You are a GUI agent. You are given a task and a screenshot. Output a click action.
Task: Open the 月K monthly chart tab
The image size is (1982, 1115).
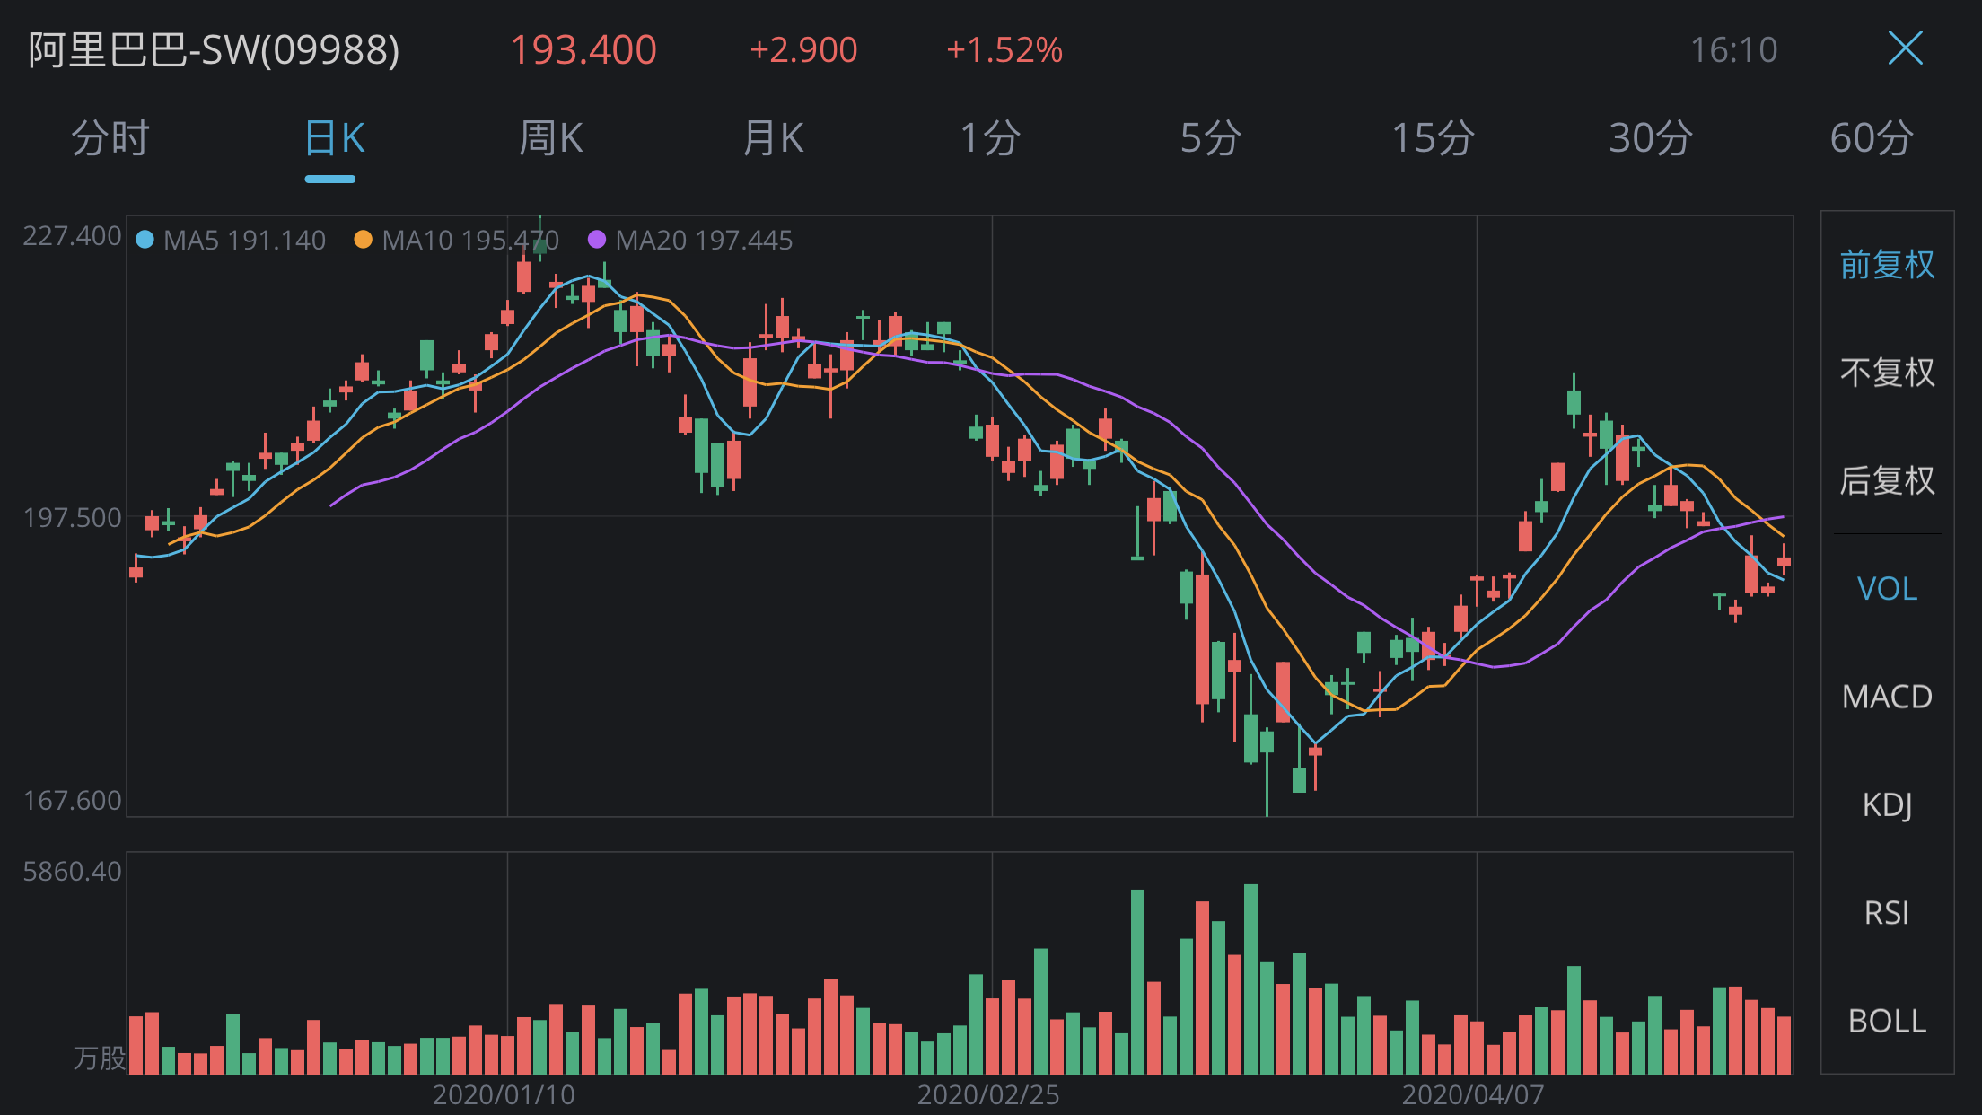coord(773,139)
